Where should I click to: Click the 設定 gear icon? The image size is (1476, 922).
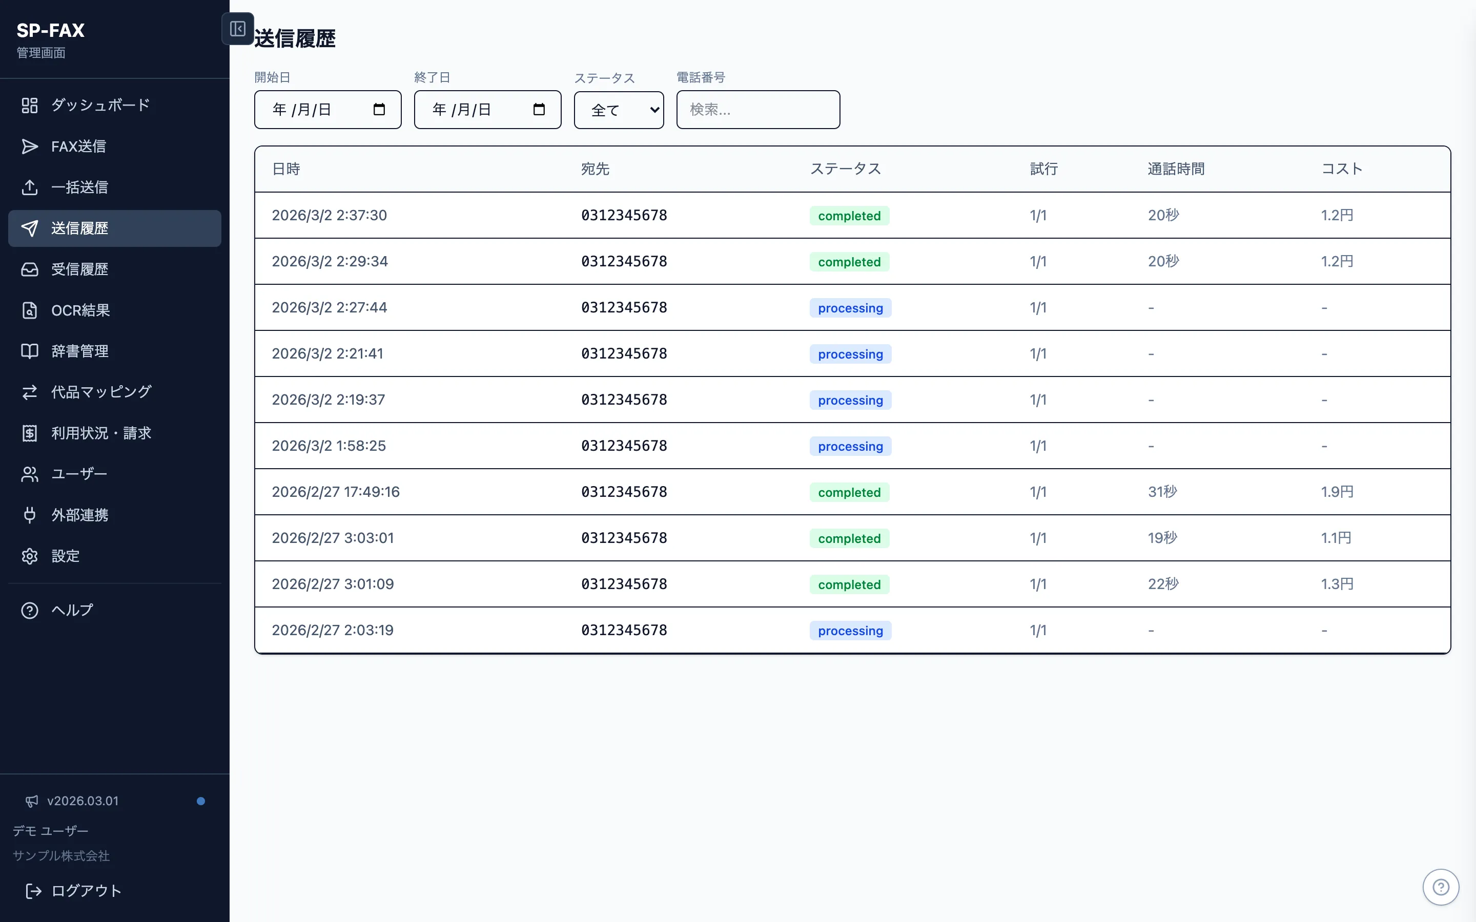pos(30,556)
